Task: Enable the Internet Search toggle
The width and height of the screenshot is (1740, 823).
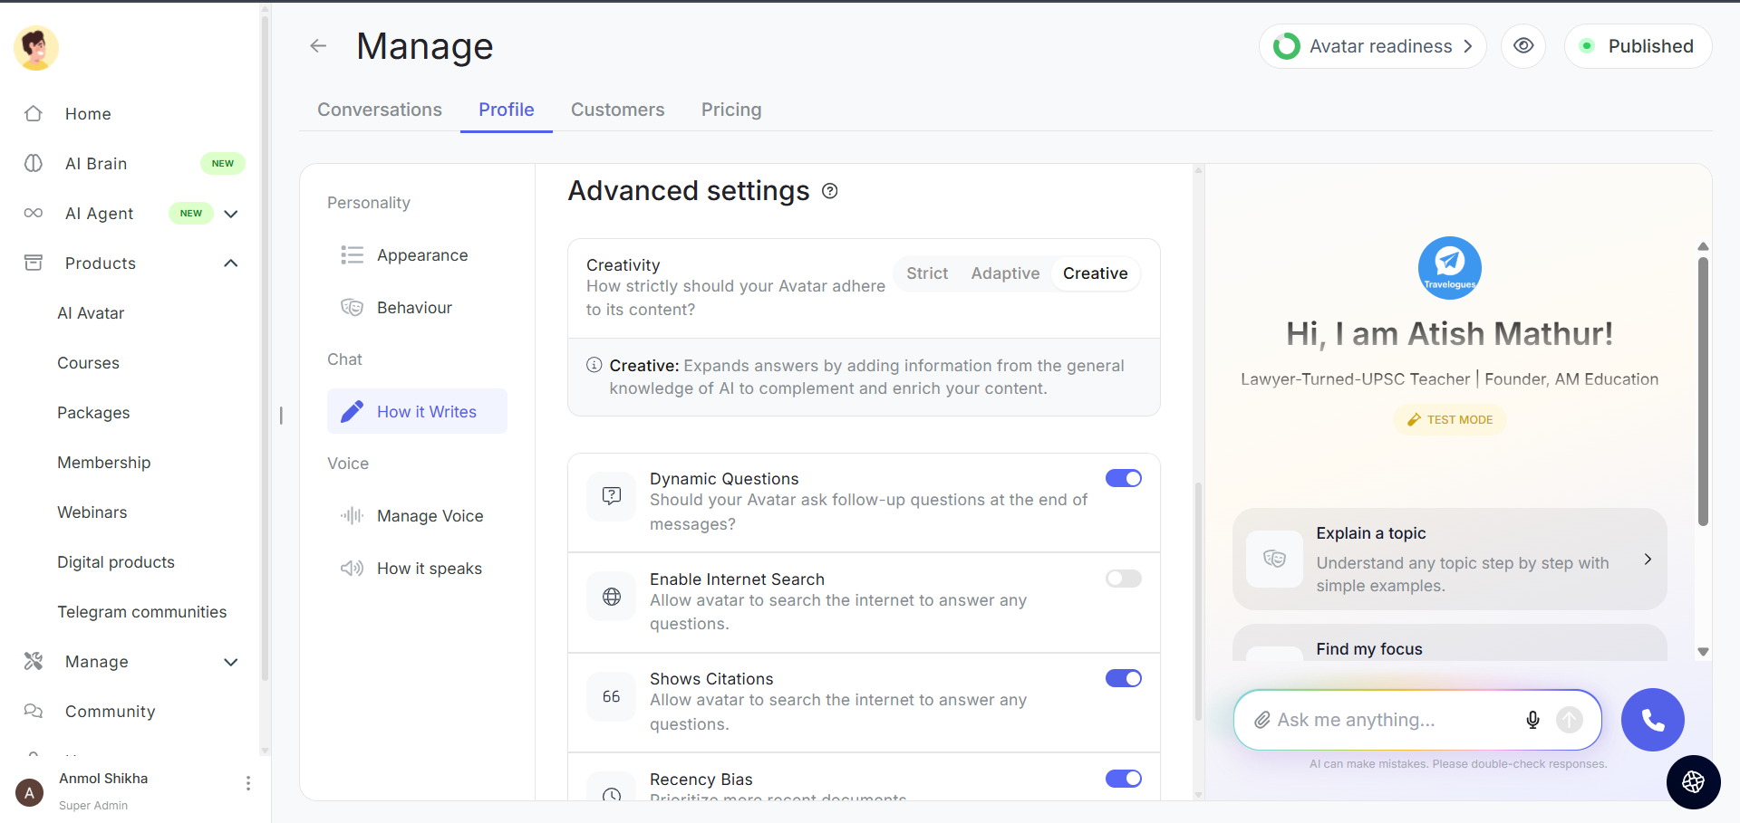Action: 1123,579
